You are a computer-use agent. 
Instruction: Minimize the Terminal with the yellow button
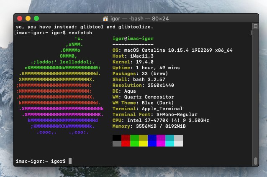click(x=28, y=18)
